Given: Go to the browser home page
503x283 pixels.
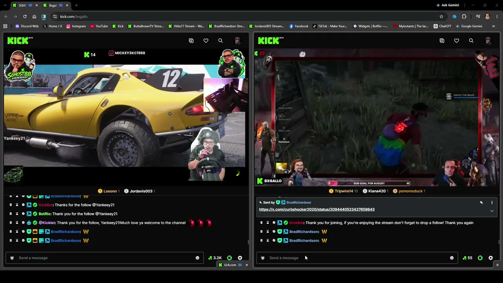Looking at the screenshot, I should (x=34, y=17).
